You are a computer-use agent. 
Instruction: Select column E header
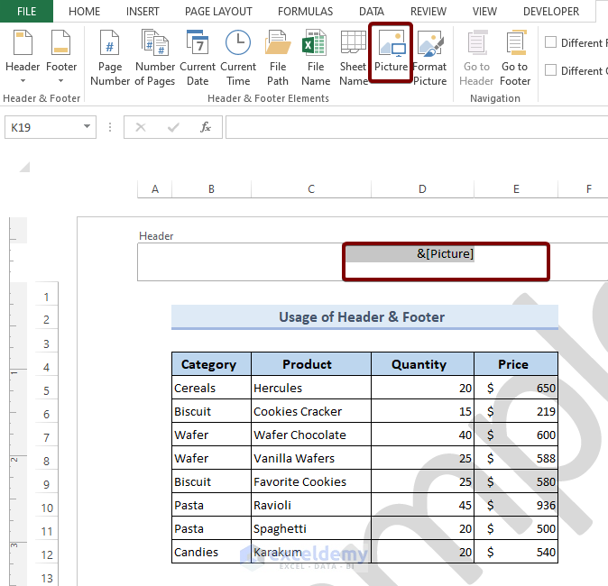pyautogui.click(x=516, y=189)
